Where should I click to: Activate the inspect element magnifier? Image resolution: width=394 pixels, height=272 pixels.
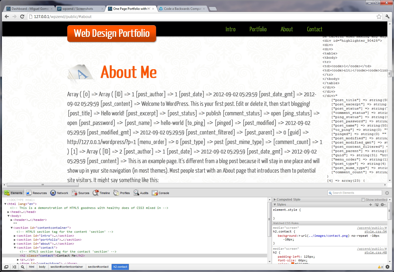[x=23, y=267]
